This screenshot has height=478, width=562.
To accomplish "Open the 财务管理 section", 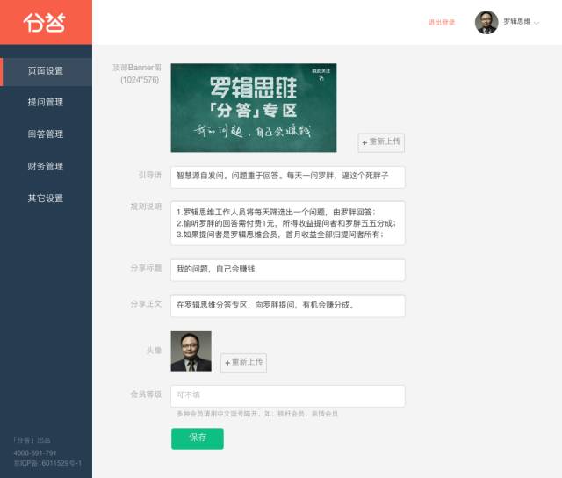I will tap(46, 166).
